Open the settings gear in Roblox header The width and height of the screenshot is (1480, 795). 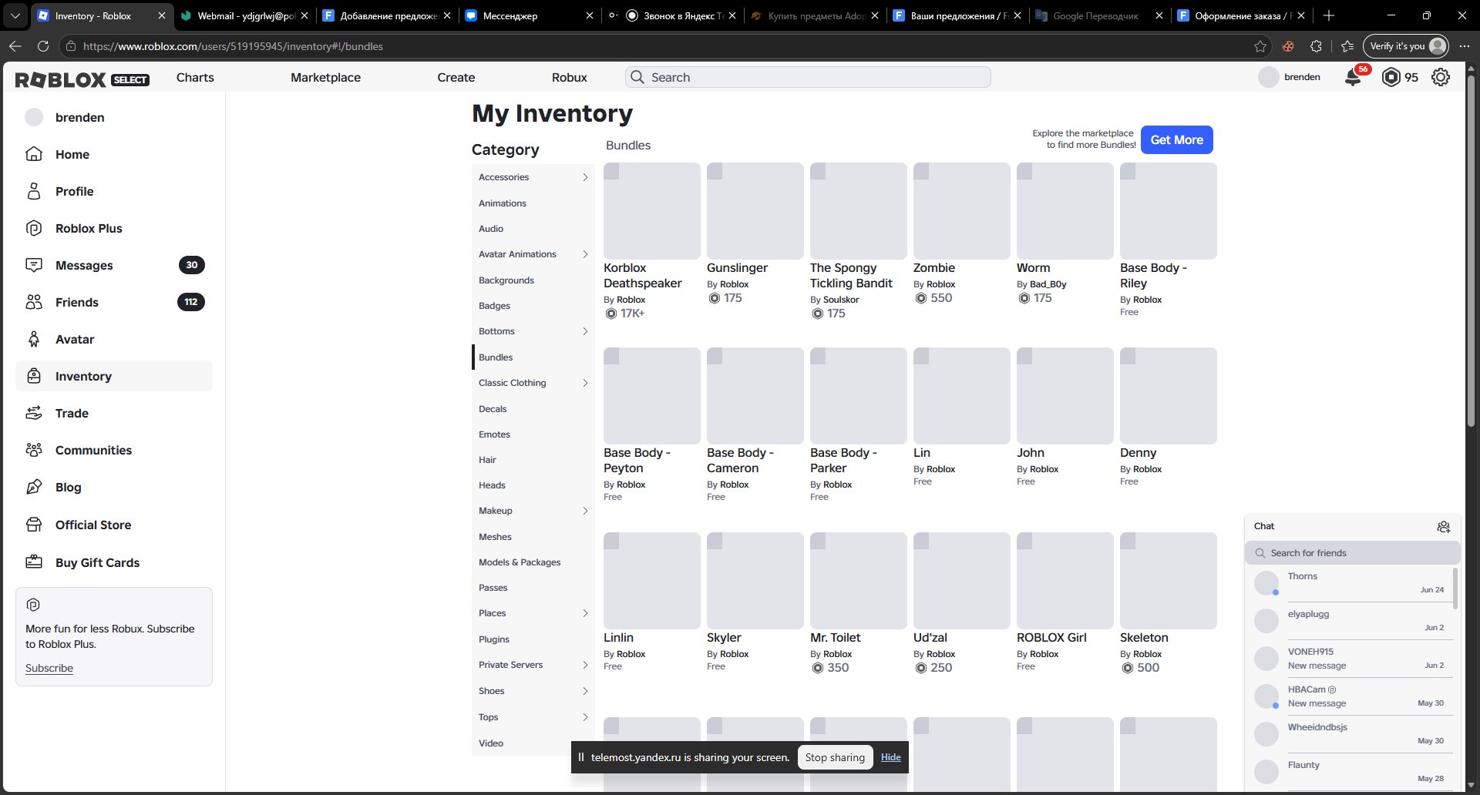click(x=1441, y=77)
